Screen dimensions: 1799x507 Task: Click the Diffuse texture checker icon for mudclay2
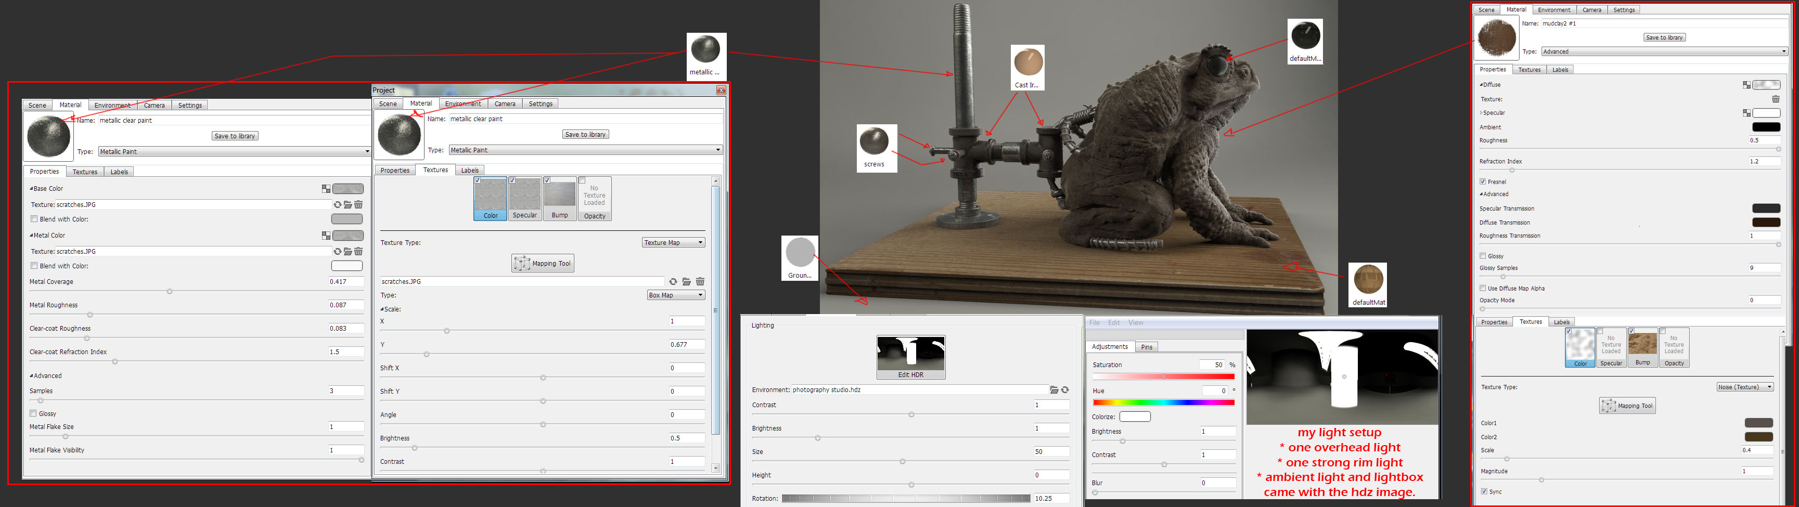(1746, 84)
